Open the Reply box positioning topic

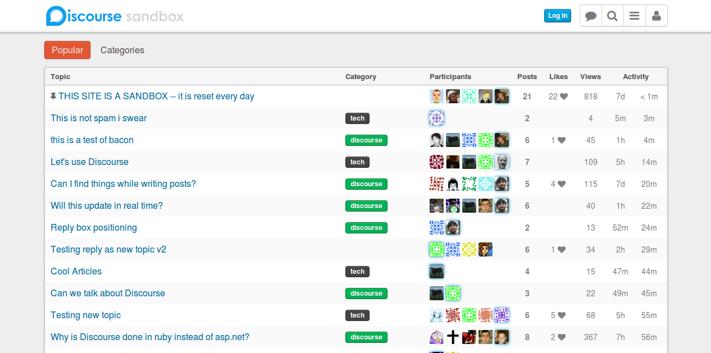(x=94, y=228)
